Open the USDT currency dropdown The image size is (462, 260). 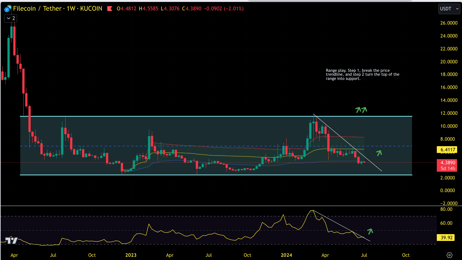449,9
